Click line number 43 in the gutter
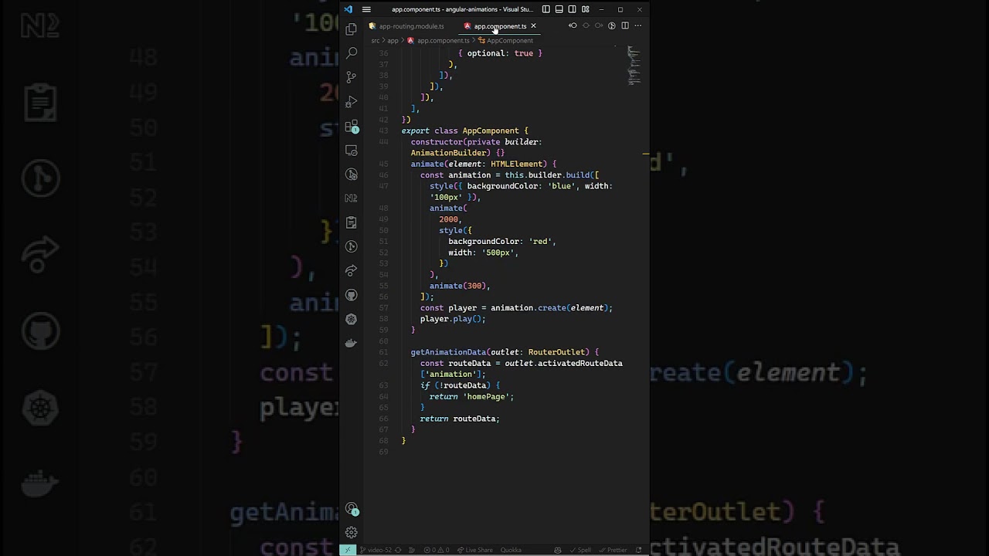Screen dimensions: 989x556 point(384,131)
